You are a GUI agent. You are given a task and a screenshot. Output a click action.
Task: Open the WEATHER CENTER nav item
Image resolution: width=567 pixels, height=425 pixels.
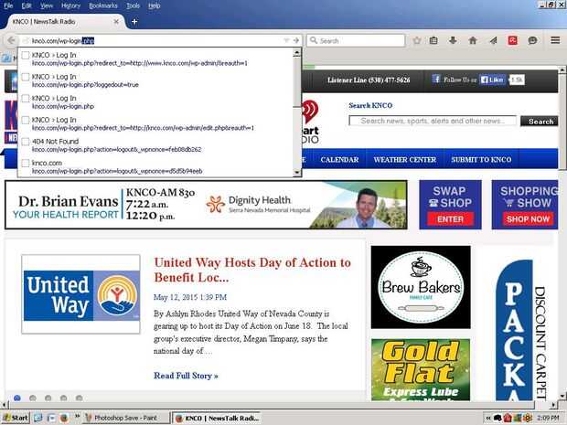coord(404,159)
